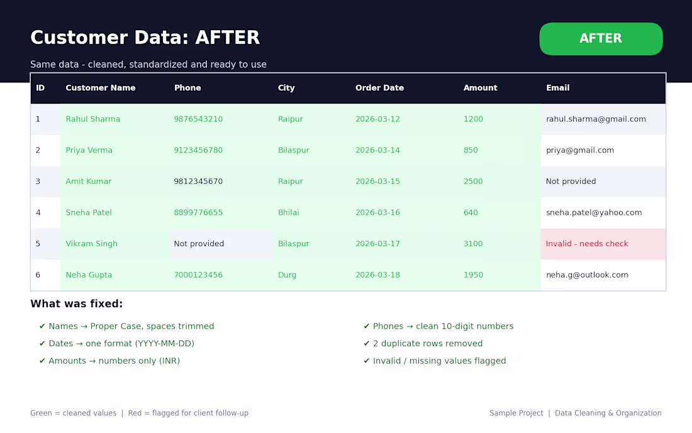Click order date 2026-03-16
692x433 pixels.
377,212
